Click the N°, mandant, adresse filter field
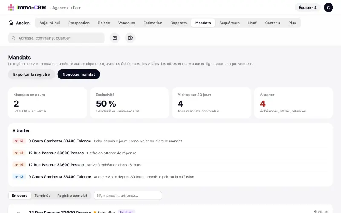Screen dimensions: 341x213 128,196
